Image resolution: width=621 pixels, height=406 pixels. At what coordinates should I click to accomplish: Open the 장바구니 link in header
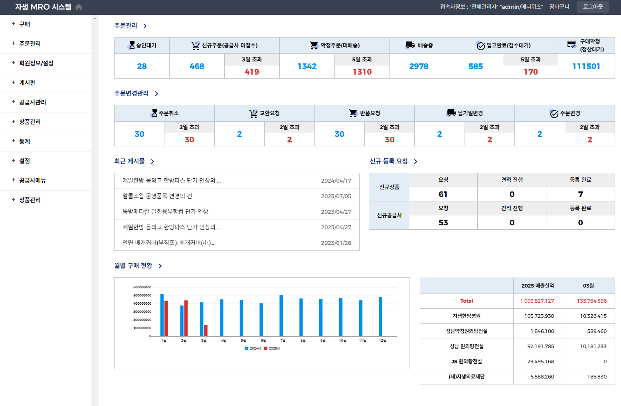559,7
